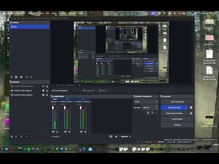This screenshot has height=164, width=219.
Task: Open virtual camera settings gear icon
Action: tap(191, 113)
